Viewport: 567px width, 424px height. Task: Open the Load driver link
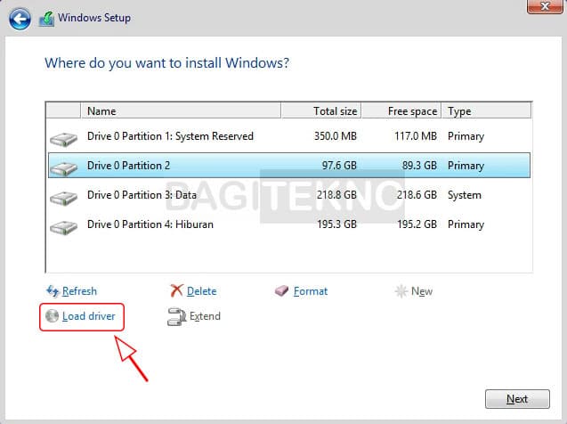pyautogui.click(x=89, y=316)
